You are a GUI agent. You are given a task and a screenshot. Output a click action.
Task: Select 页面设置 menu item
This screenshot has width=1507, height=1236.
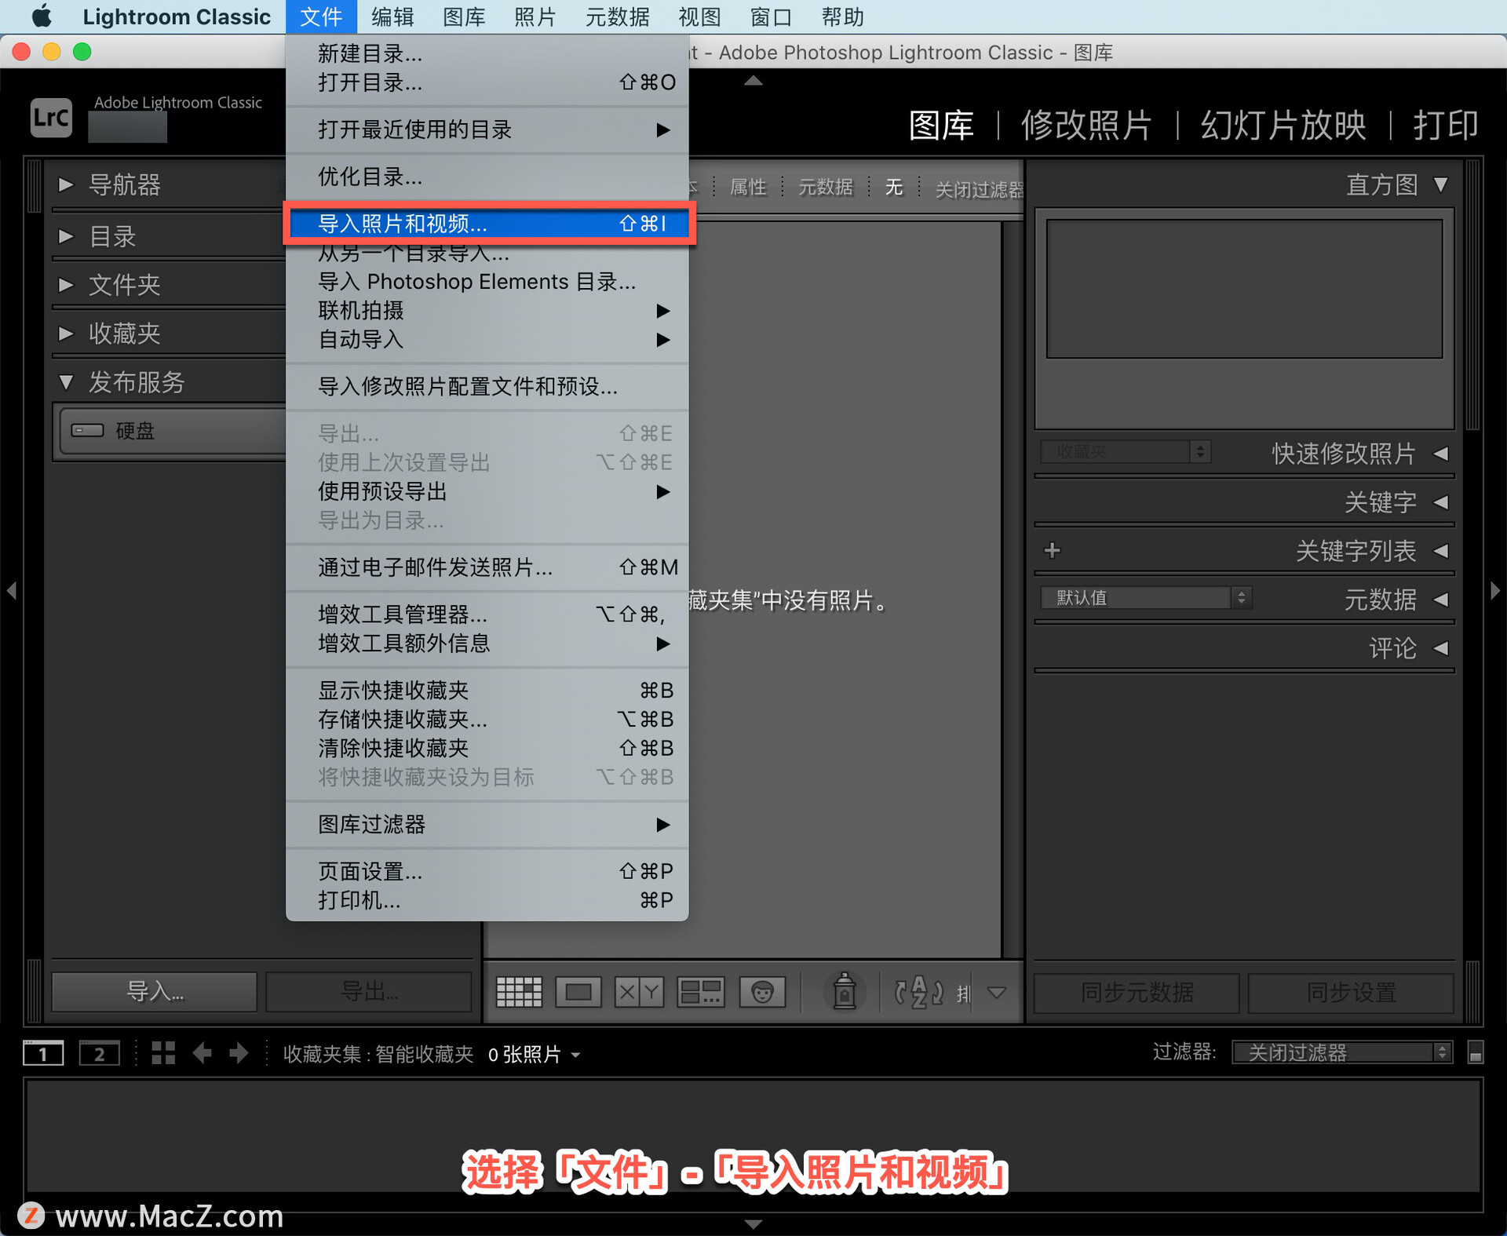(x=487, y=872)
